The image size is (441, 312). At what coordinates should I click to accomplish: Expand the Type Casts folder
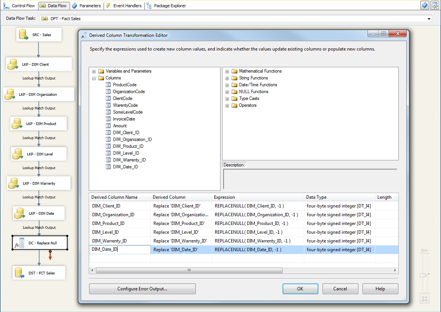(227, 98)
